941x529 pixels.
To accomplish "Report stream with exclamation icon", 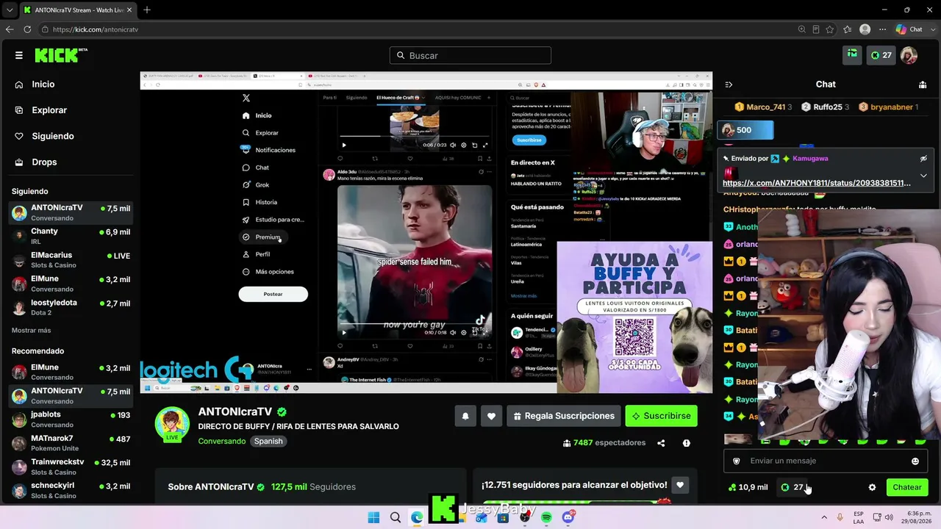I will [x=686, y=443].
